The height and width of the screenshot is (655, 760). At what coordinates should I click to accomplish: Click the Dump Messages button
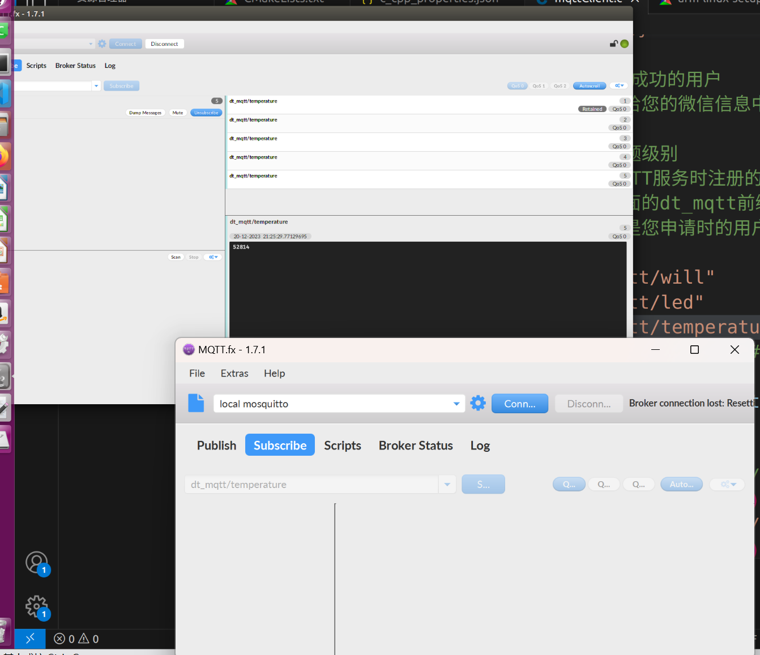(145, 113)
